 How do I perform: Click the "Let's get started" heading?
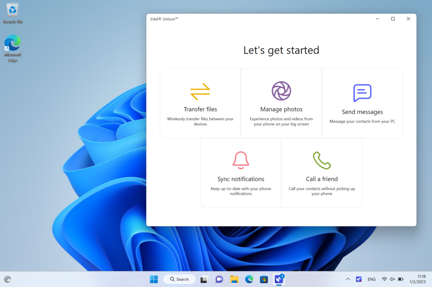[281, 50]
